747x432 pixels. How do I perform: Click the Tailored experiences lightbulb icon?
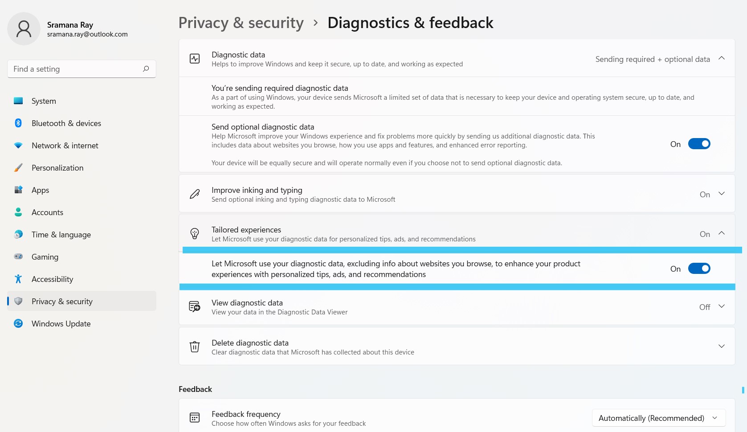tap(195, 233)
